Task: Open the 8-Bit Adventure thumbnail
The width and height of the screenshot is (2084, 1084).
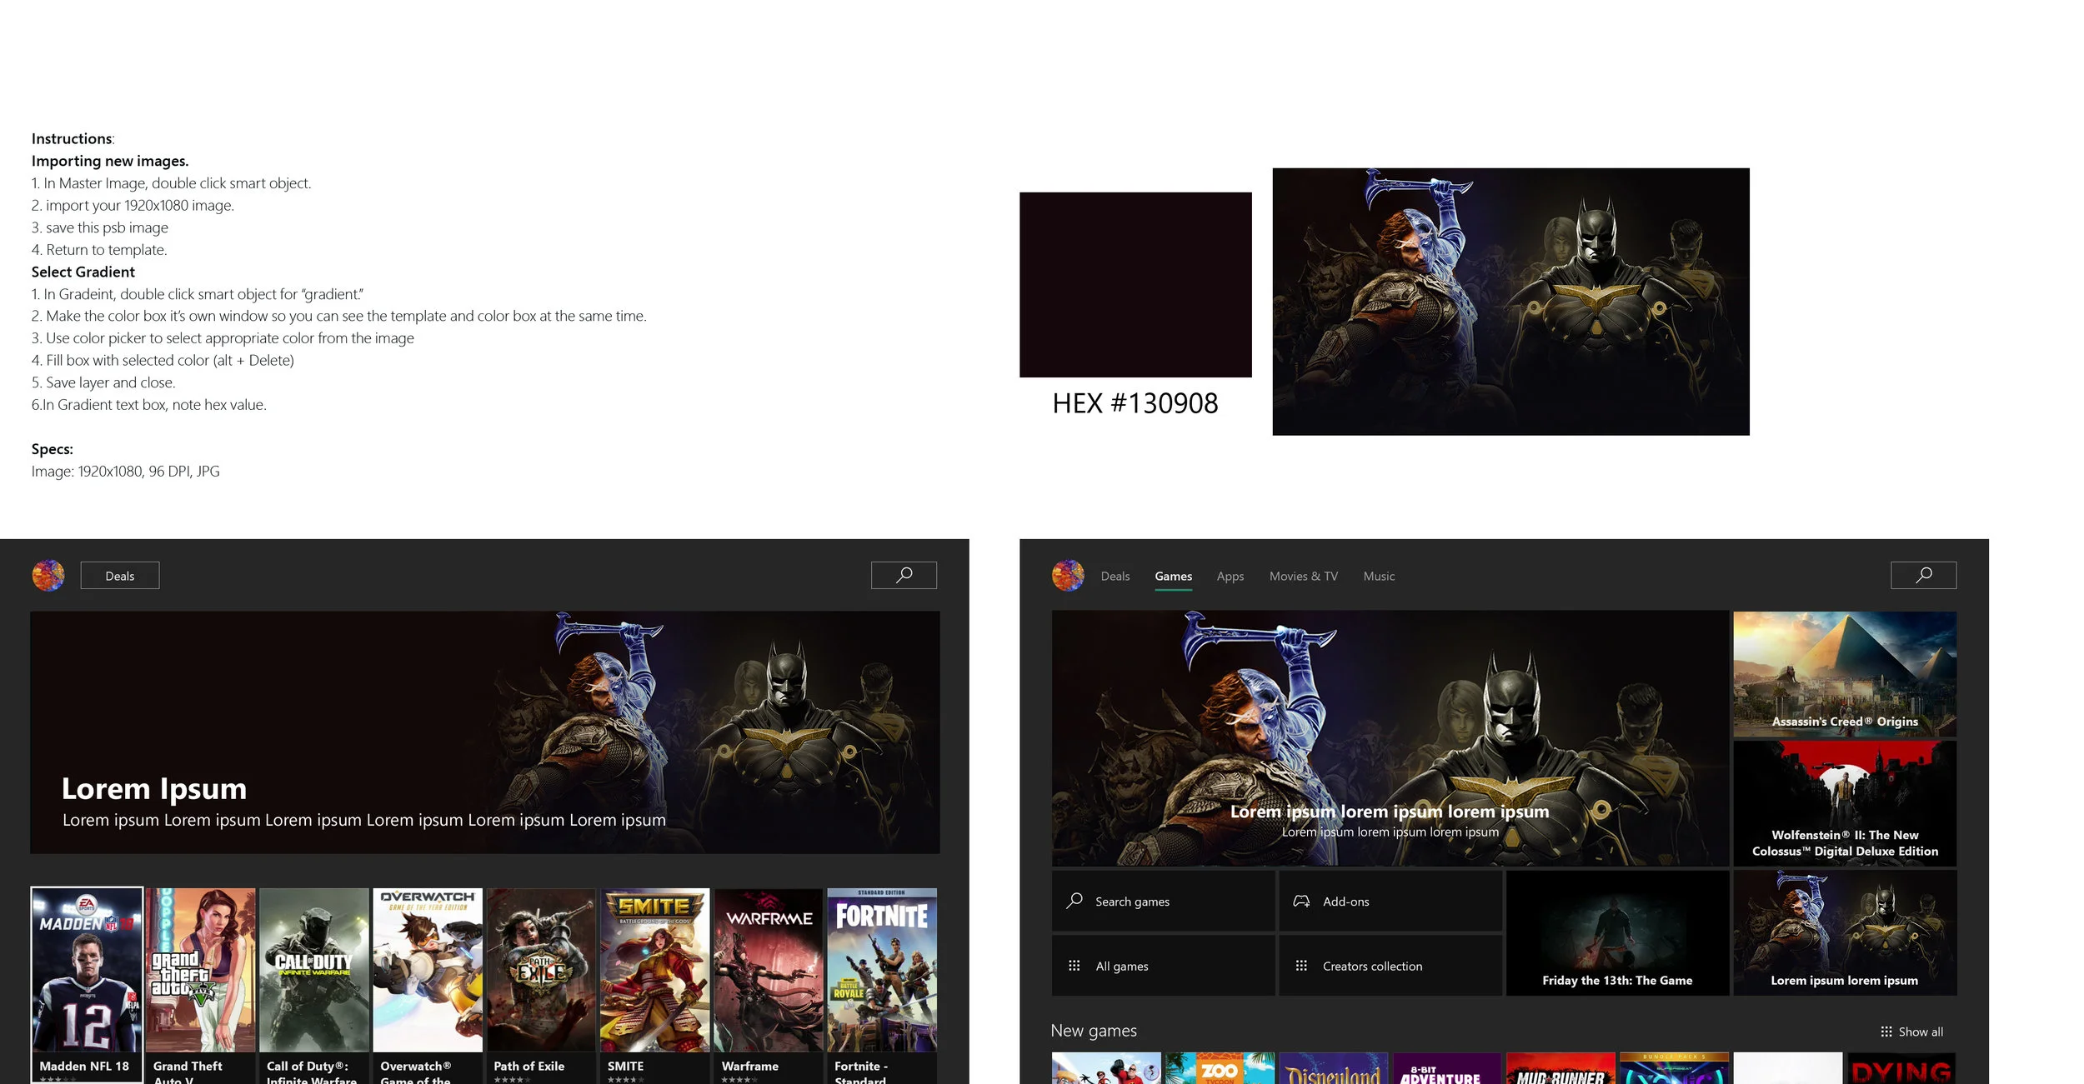Action: click(1447, 1068)
